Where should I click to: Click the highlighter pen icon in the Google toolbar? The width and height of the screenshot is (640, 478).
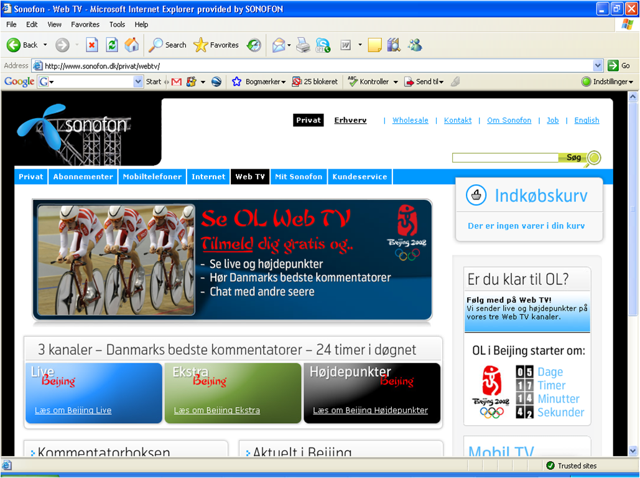[x=455, y=82]
